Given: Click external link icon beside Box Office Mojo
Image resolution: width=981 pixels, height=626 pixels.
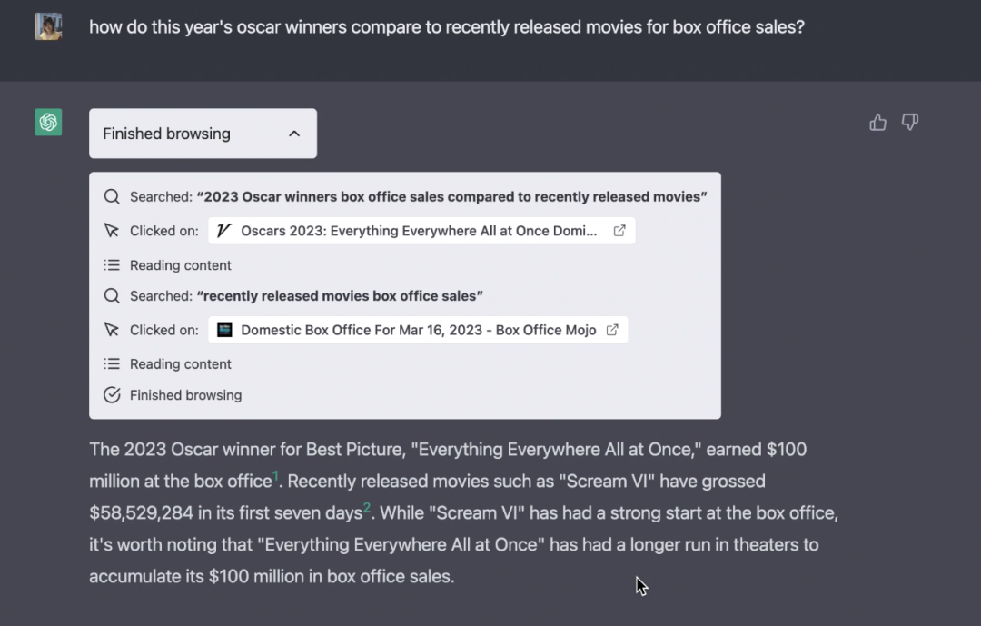Looking at the screenshot, I should pos(612,330).
